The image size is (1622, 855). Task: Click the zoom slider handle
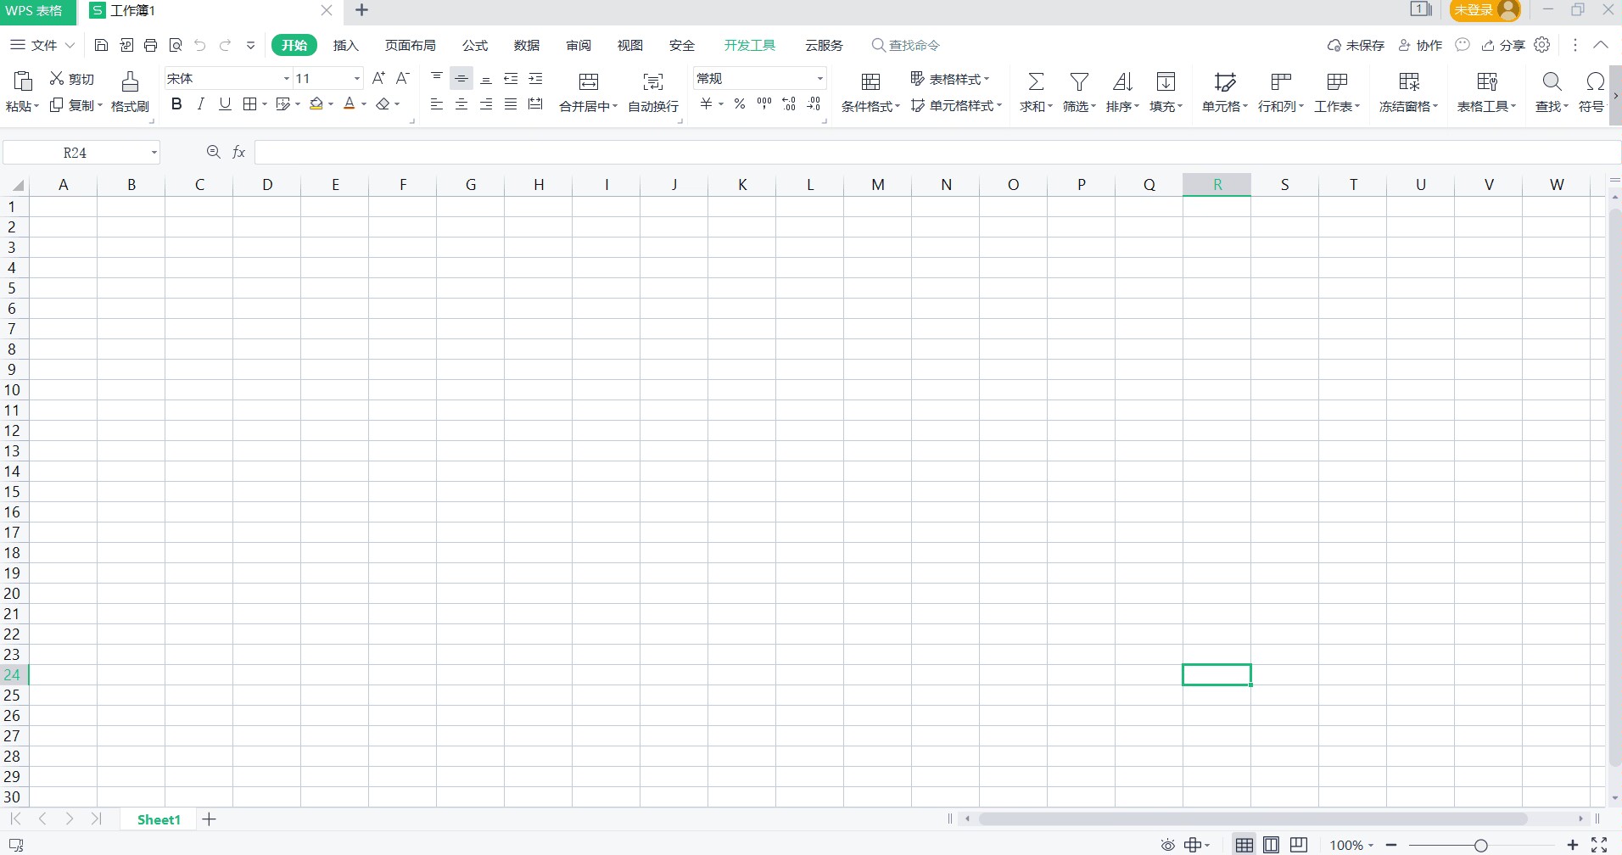coord(1480,845)
